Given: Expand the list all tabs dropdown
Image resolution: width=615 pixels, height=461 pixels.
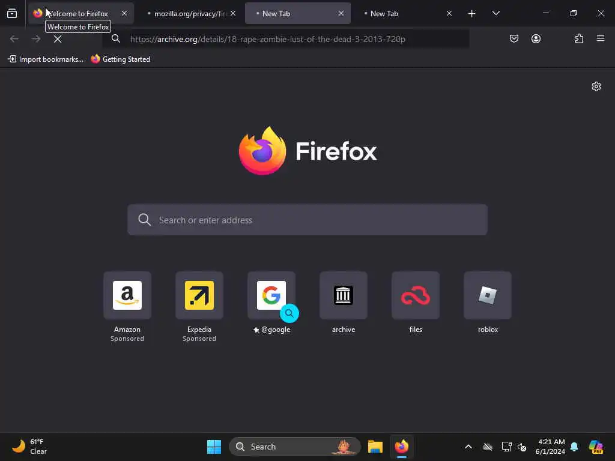Looking at the screenshot, I should click(x=495, y=13).
